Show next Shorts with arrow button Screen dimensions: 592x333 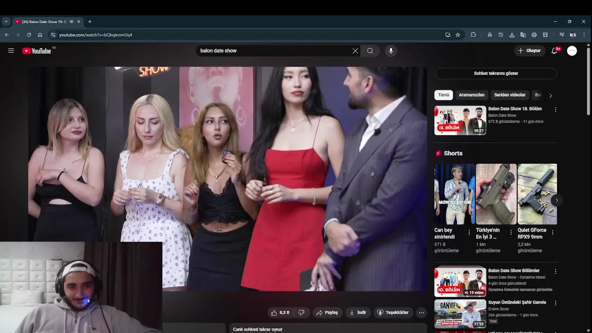556,200
